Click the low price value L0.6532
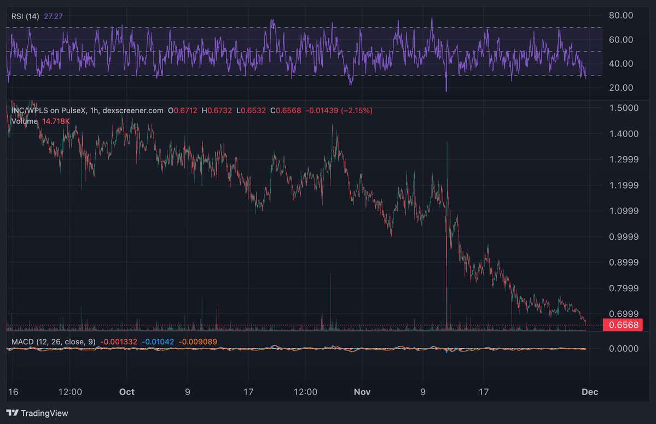Screen dimensions: 656x424 (x=251, y=110)
